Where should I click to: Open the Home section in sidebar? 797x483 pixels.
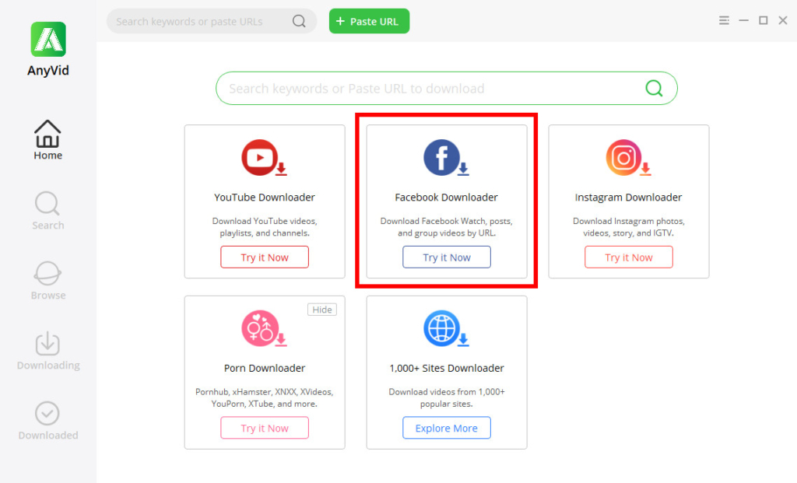coord(47,140)
